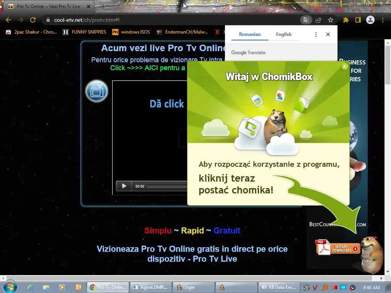Switch to Pro Tv Onlin... Chrome taskbar button
Screen dimensions: 391x293
(108, 287)
